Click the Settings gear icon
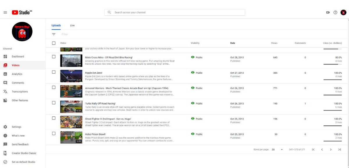Viewport: 349px width, 168px height. coord(5,127)
